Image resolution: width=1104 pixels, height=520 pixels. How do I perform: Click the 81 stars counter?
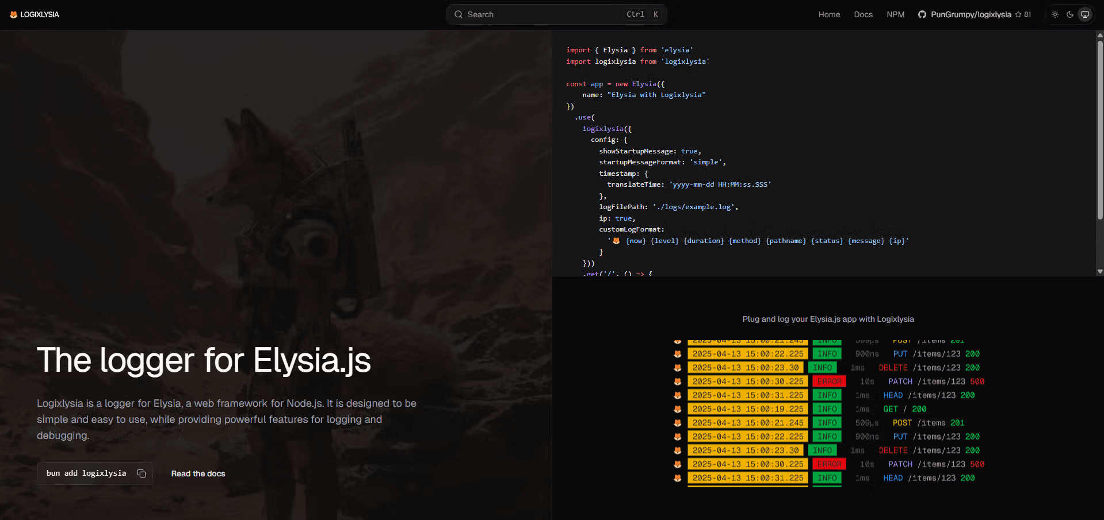(x=1028, y=14)
